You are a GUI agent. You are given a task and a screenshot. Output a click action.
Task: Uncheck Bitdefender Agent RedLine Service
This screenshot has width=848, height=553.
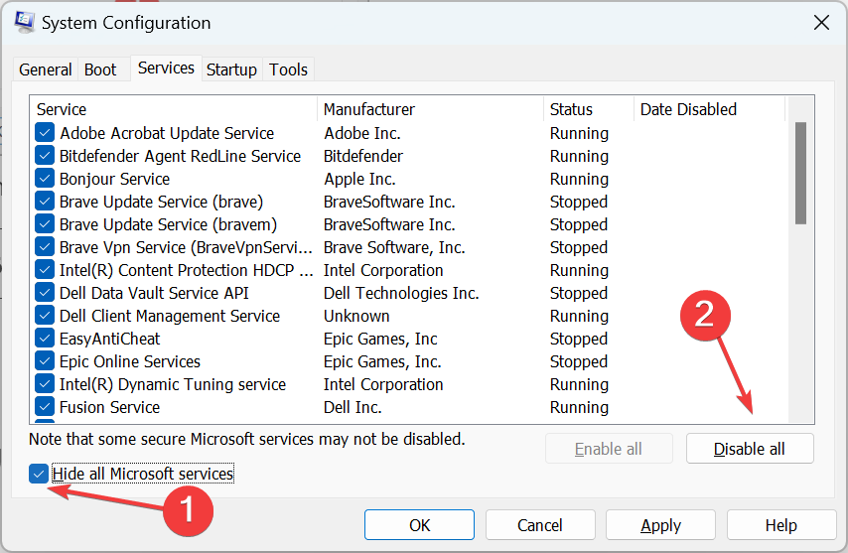coord(45,156)
